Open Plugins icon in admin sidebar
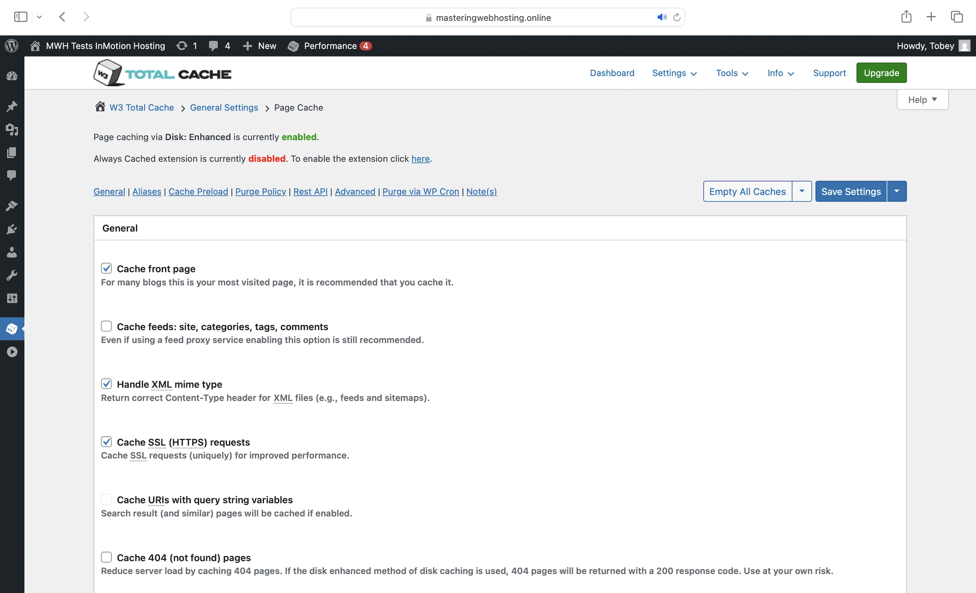This screenshot has width=976, height=593. coord(12,229)
